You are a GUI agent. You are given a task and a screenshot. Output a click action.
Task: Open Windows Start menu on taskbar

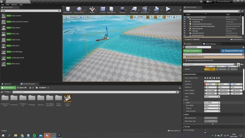click(3, 135)
